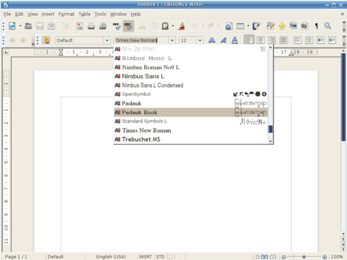Choose Trebuchet MS from font list
347x260 pixels.
pos(142,139)
